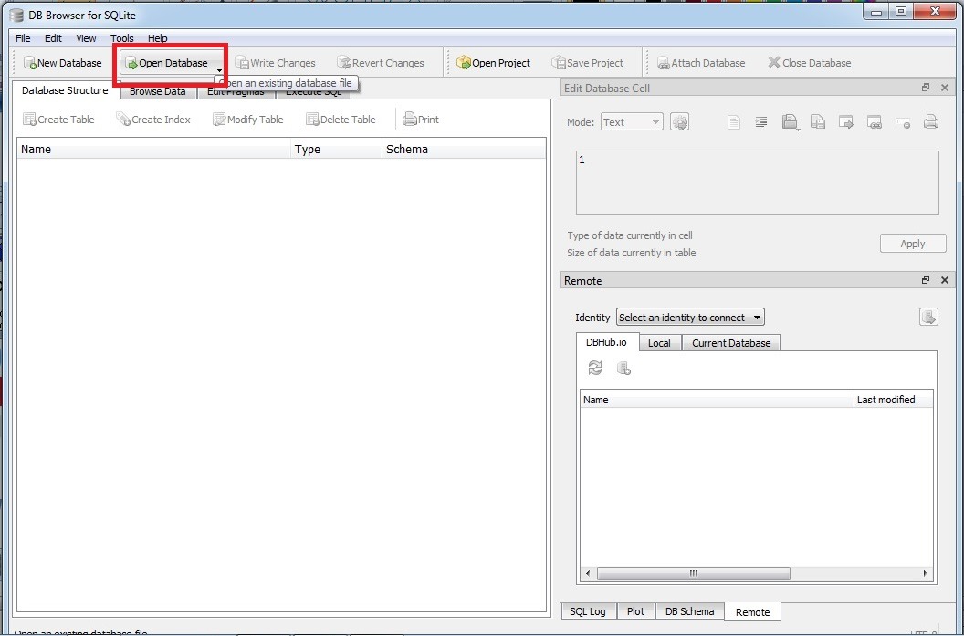964x636 pixels.
Task: Float the Edit Database Cell panel
Action: [x=926, y=88]
